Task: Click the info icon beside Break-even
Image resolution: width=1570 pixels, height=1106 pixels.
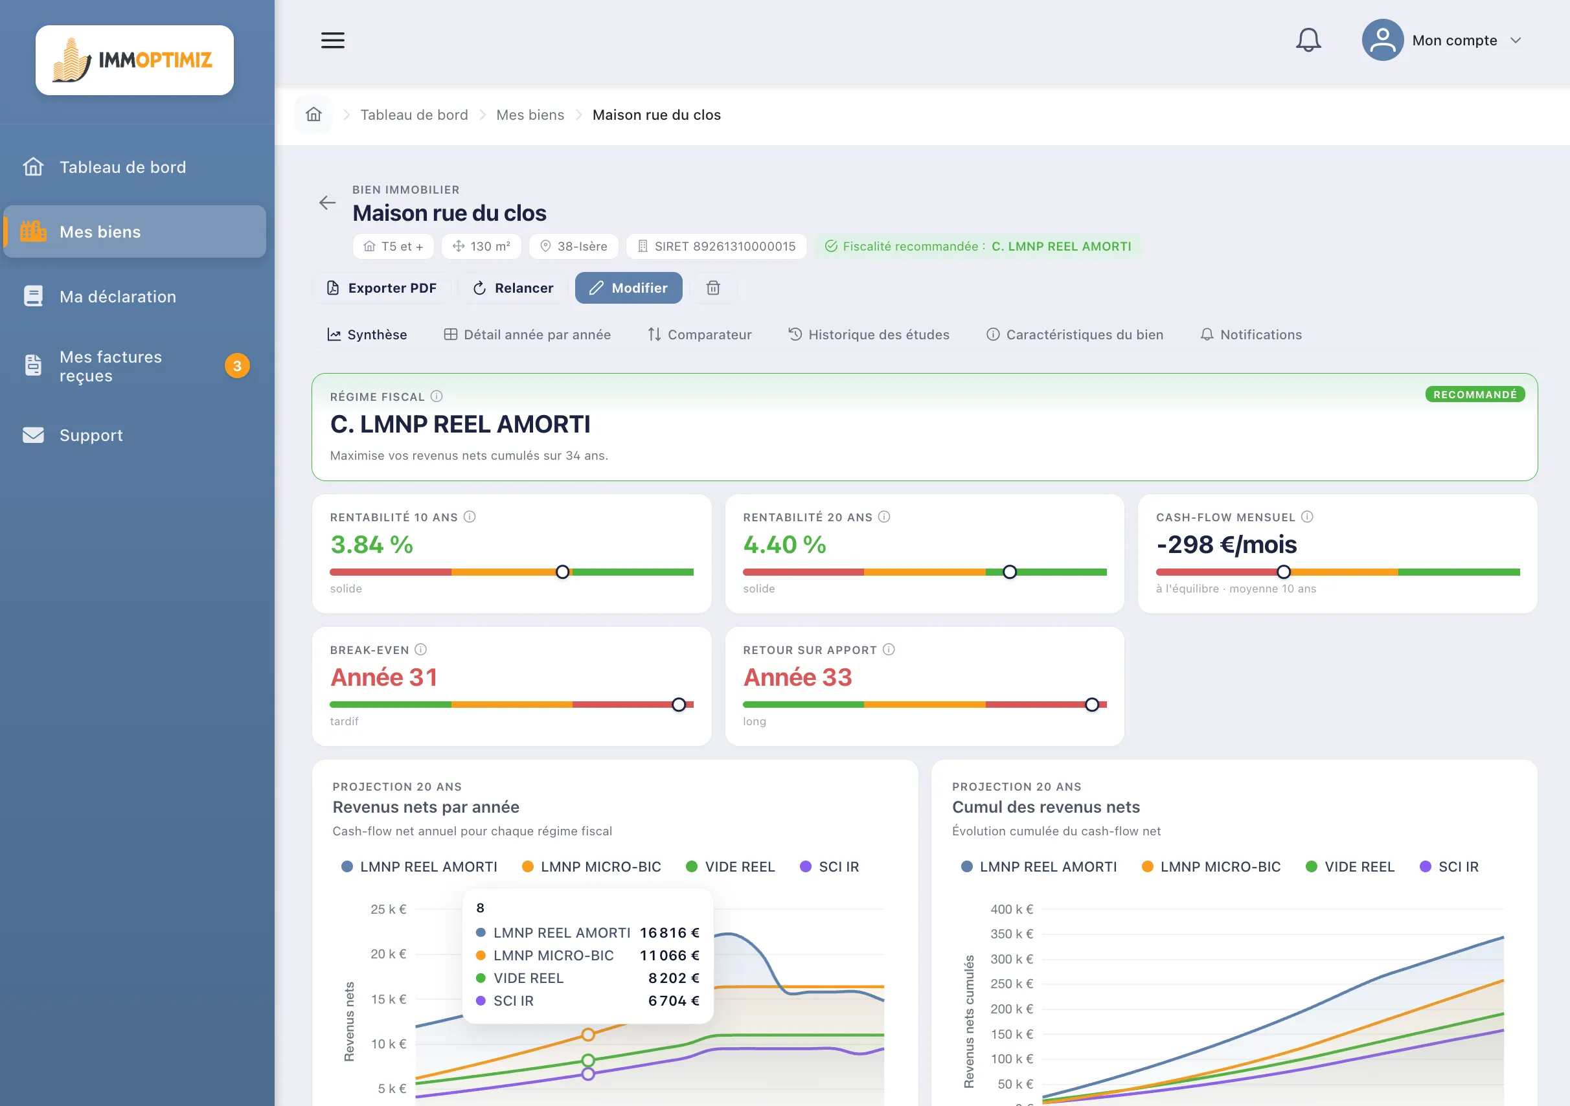Action: (x=420, y=649)
